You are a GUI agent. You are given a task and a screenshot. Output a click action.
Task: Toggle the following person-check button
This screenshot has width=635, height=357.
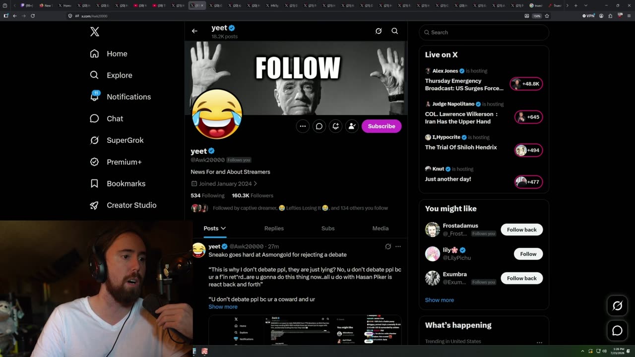pyautogui.click(x=352, y=126)
